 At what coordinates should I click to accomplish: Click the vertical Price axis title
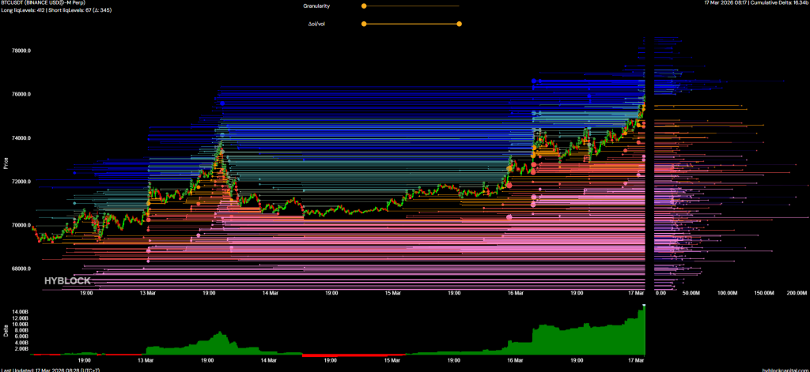pos(6,163)
